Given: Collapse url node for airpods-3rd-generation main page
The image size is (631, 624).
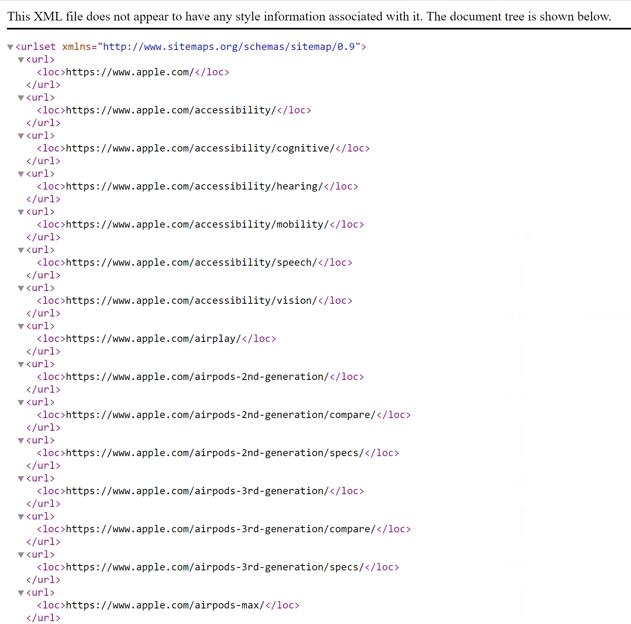Looking at the screenshot, I should pos(21,479).
